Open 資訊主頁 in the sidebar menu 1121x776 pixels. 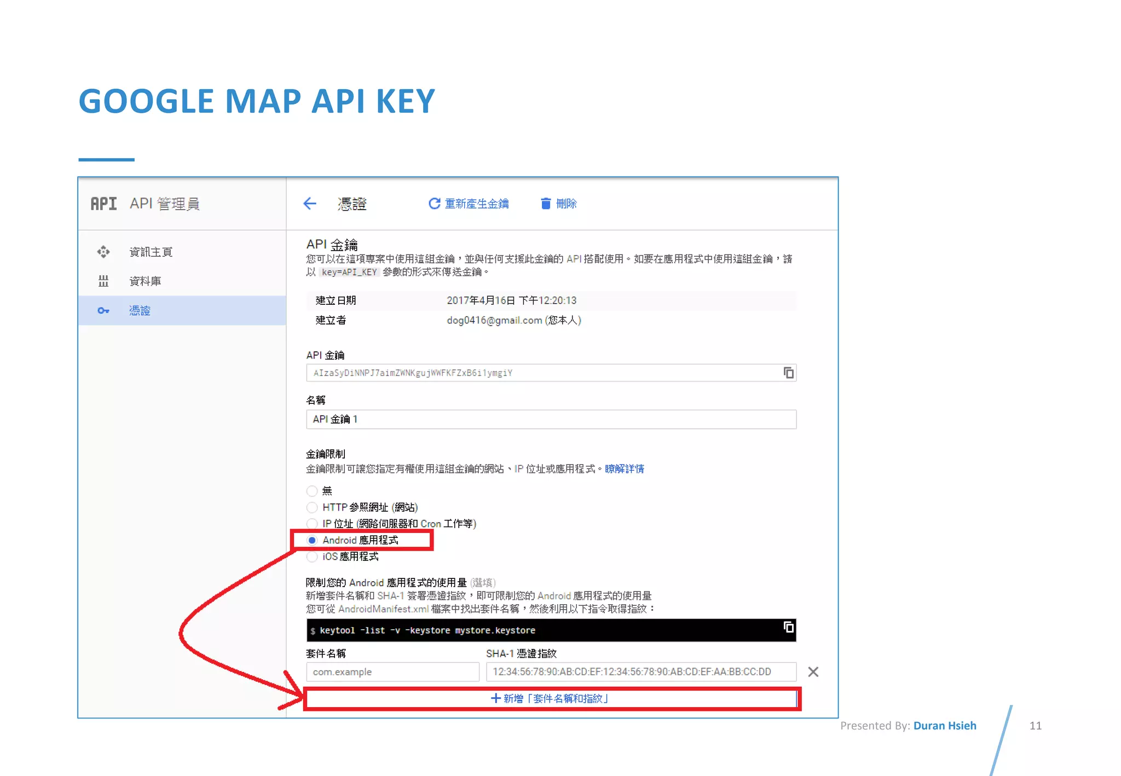pyautogui.click(x=151, y=252)
